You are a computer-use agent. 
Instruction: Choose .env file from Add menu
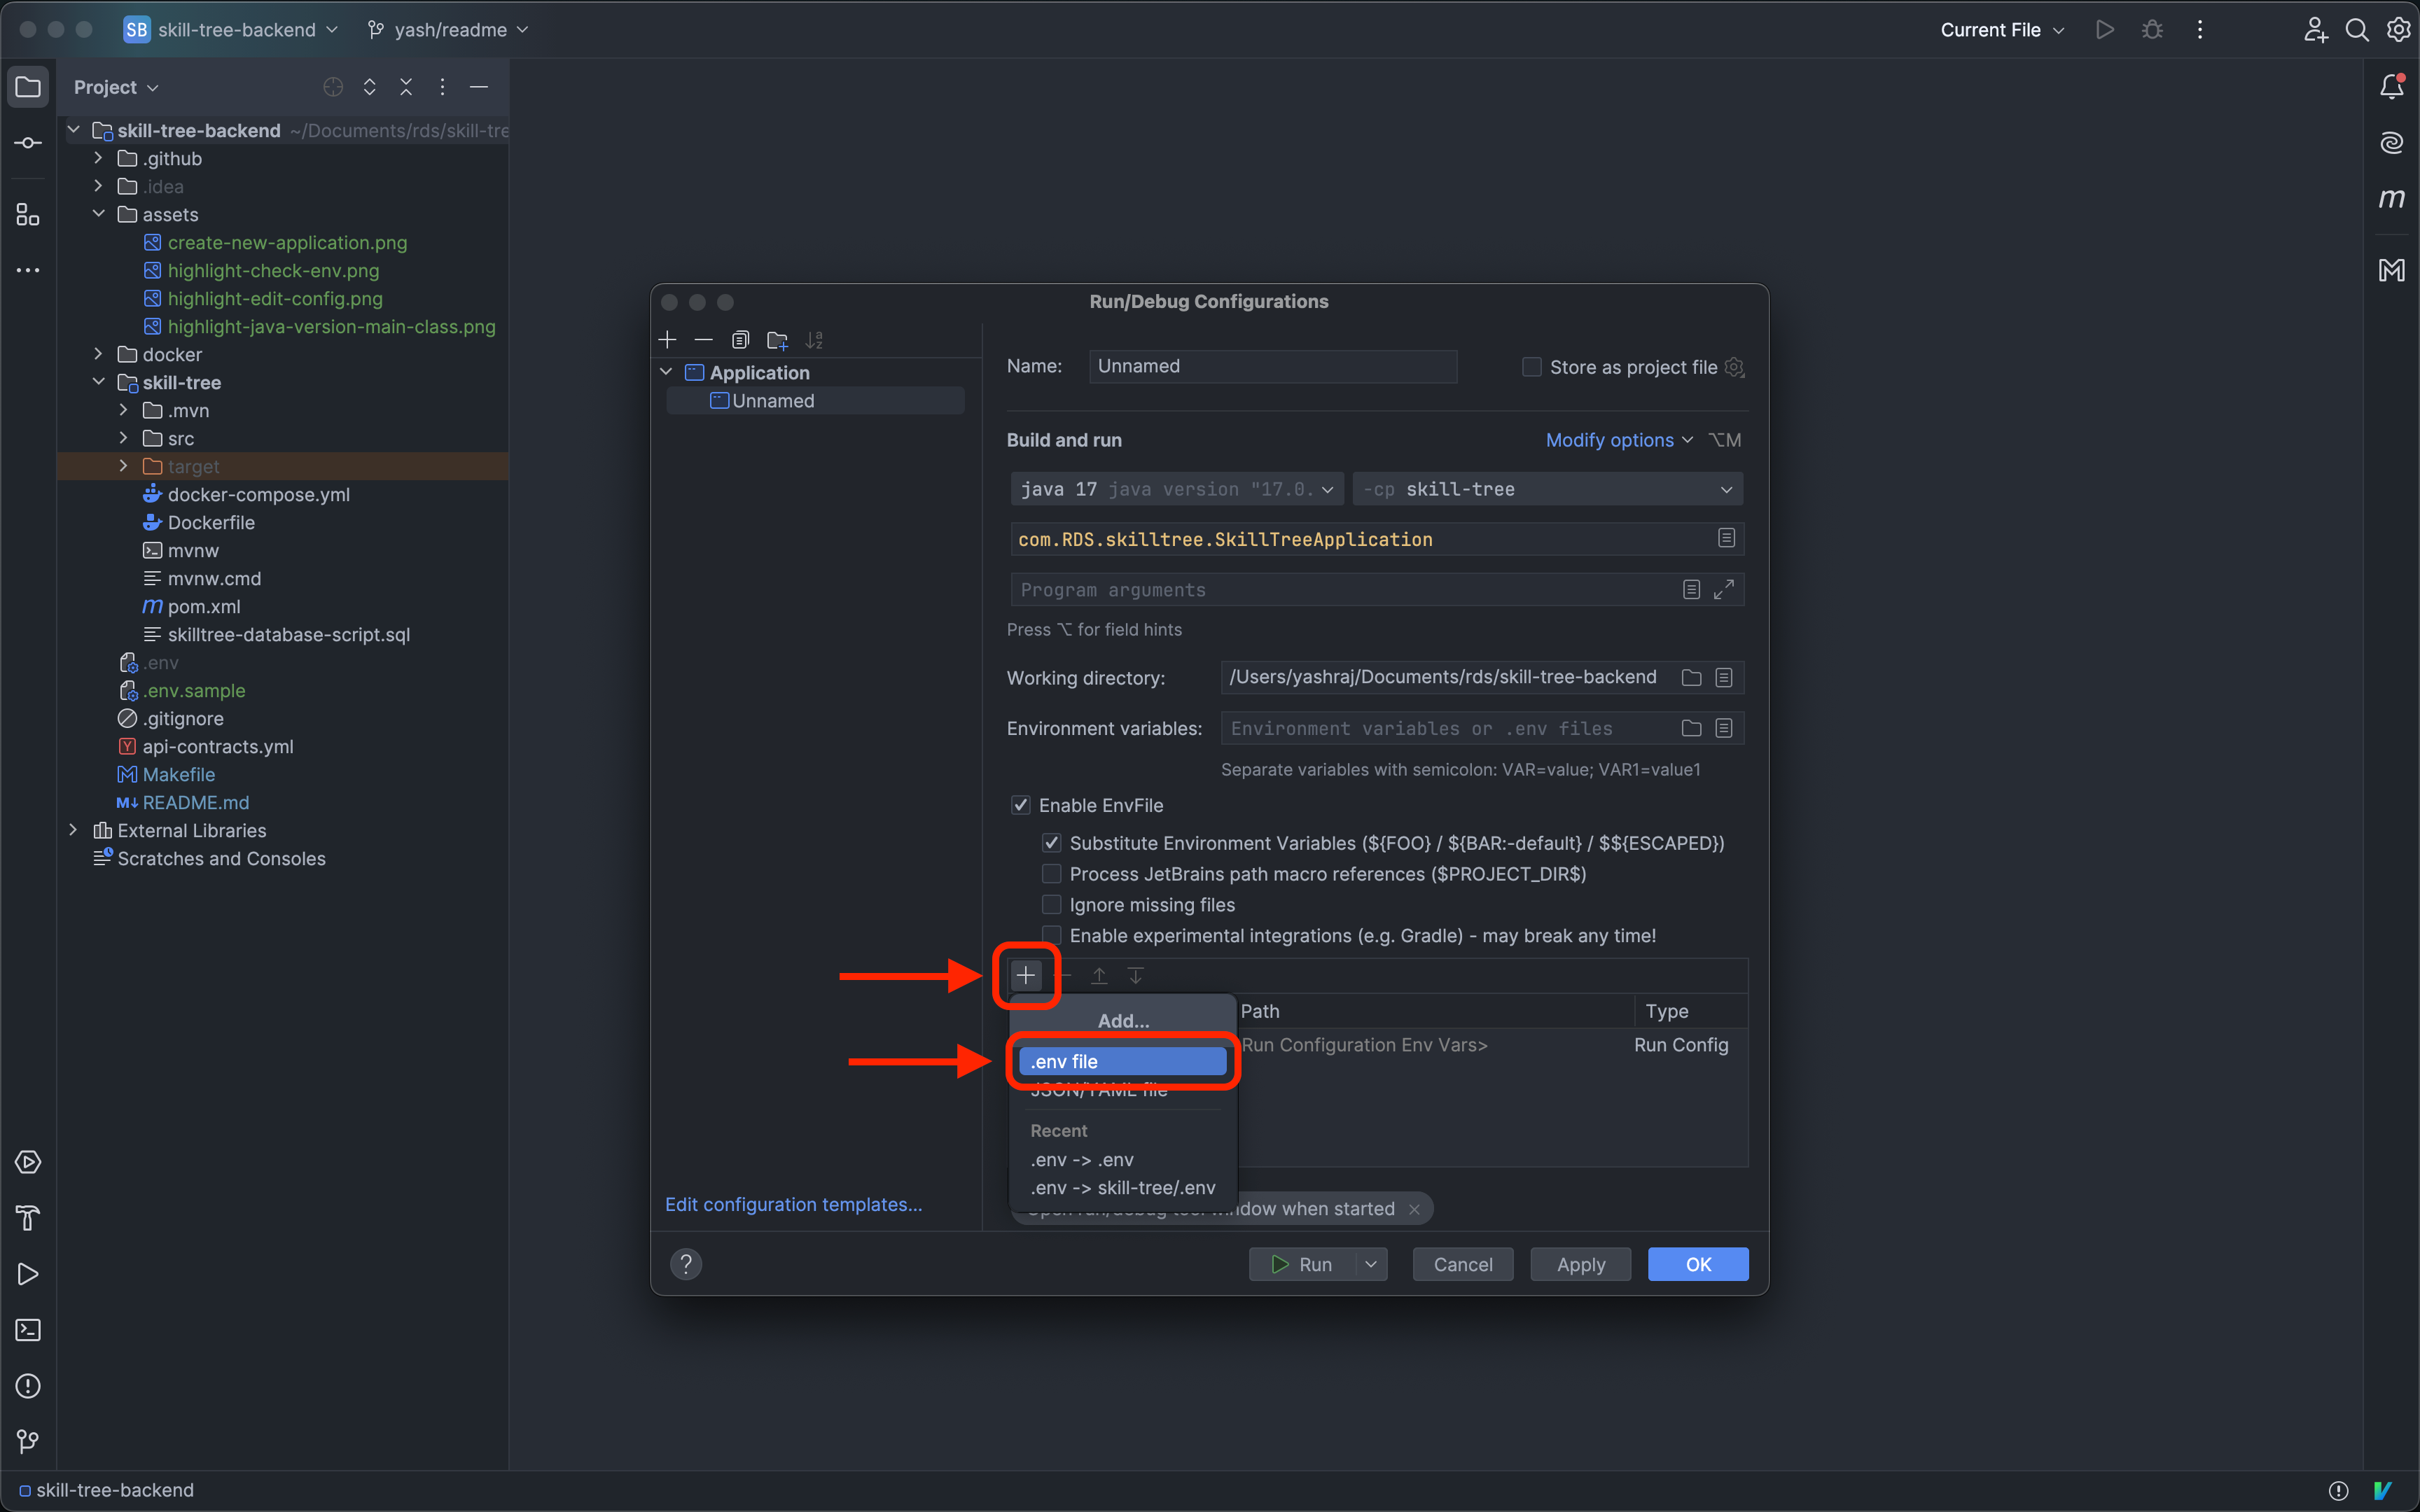pyautogui.click(x=1122, y=1061)
